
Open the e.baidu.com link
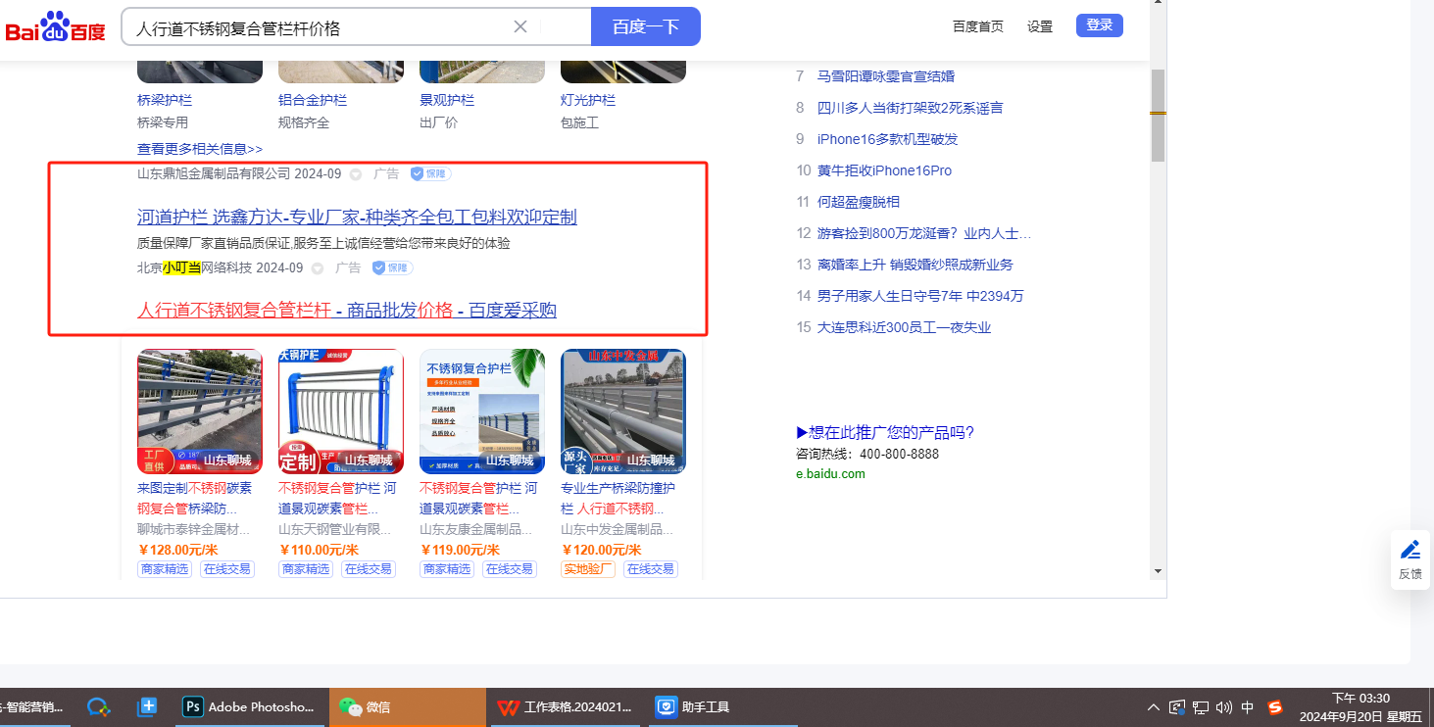tap(830, 474)
